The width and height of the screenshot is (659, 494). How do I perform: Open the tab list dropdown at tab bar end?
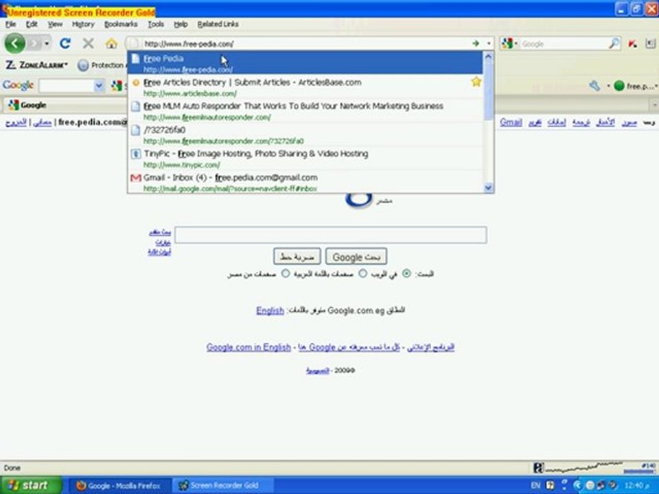(x=654, y=105)
